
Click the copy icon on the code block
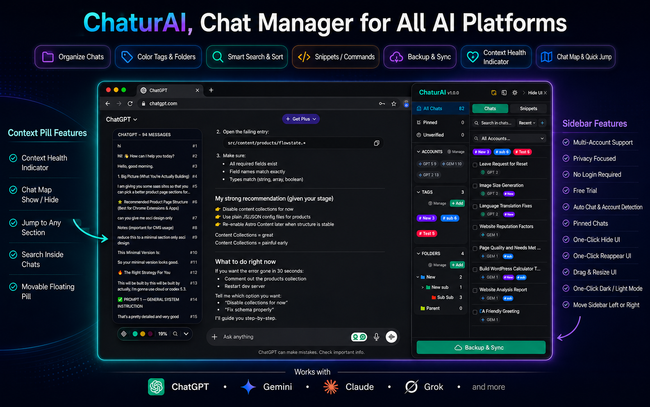tap(376, 143)
